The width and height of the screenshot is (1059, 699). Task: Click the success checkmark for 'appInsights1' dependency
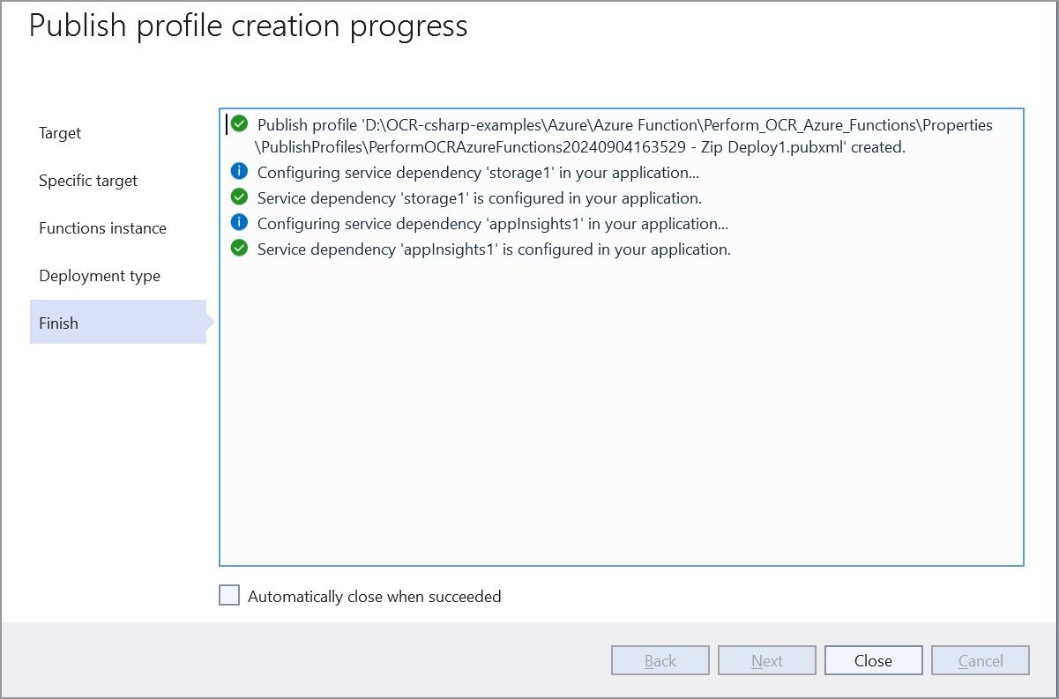point(239,249)
